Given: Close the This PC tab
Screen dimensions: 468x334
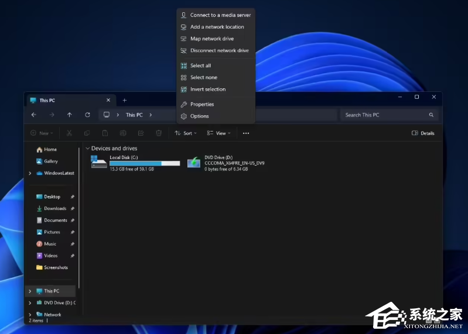Looking at the screenshot, I should pos(108,100).
